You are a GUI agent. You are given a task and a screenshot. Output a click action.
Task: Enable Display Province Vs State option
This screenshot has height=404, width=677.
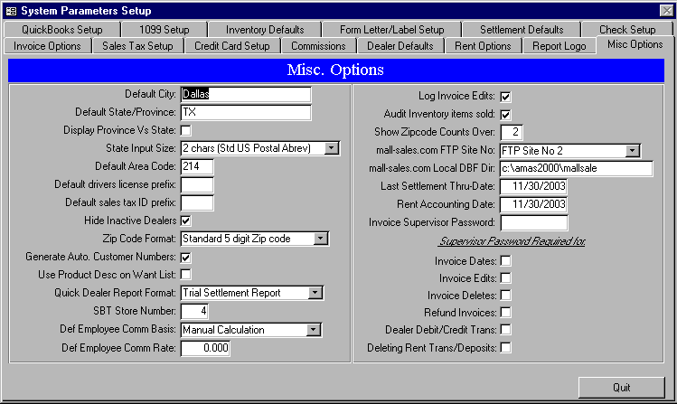[186, 130]
